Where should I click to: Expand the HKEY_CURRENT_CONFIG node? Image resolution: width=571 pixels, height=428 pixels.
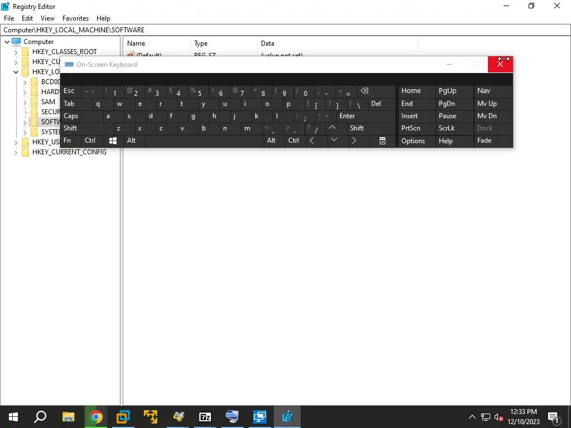click(x=16, y=153)
